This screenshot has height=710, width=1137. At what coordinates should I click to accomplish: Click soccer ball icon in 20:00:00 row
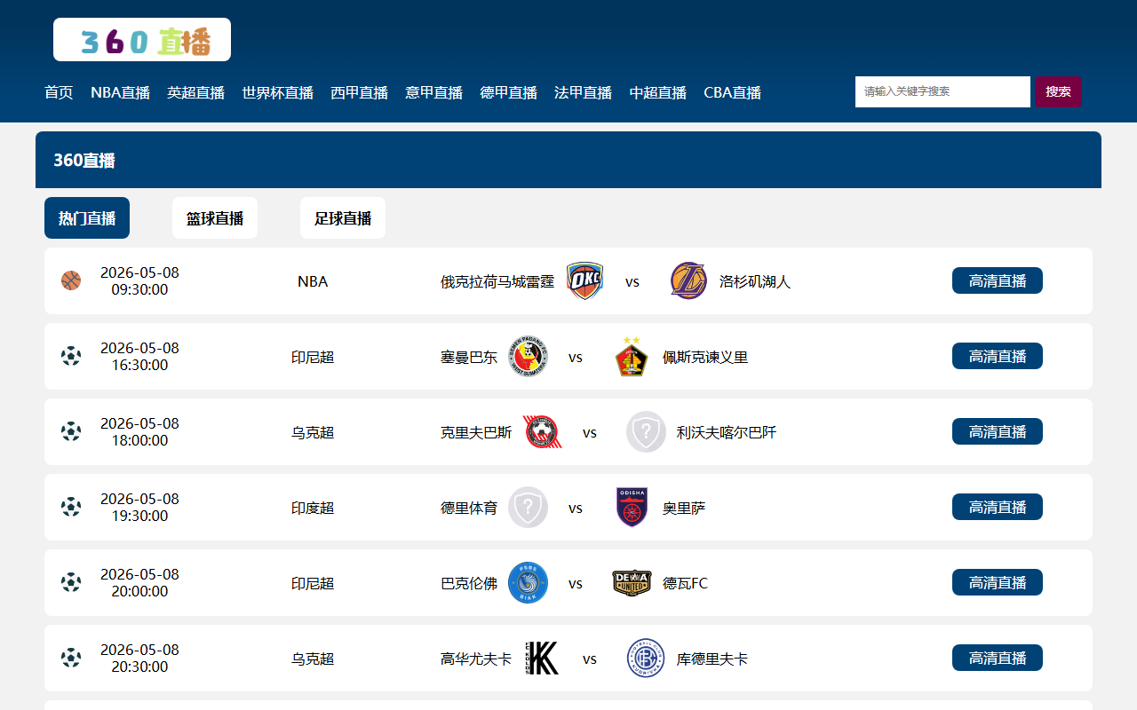pos(71,582)
